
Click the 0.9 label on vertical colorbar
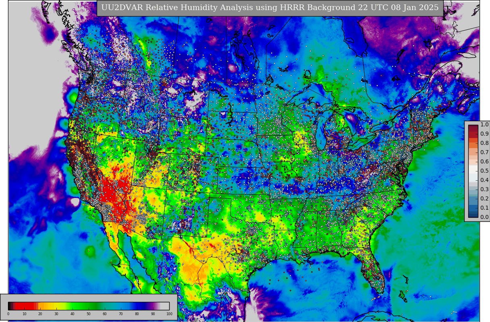484,134
